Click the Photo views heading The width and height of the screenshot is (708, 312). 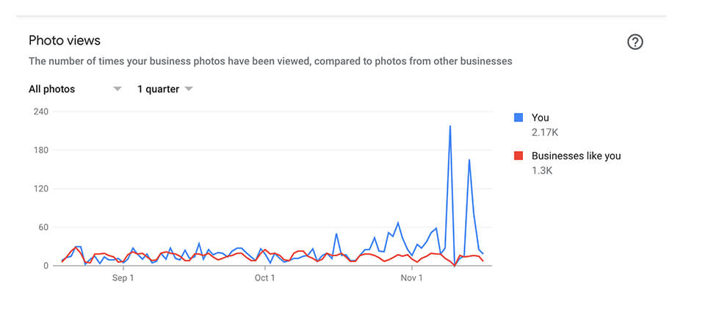click(x=65, y=40)
